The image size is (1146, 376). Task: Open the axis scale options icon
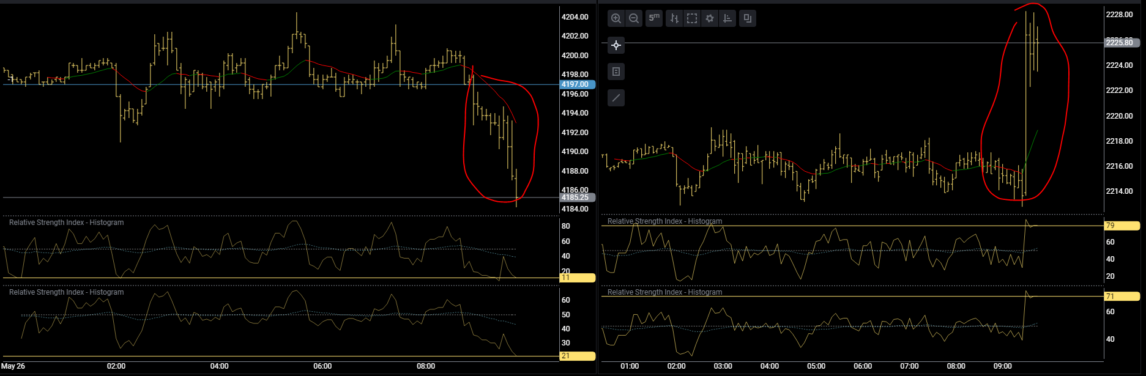727,18
